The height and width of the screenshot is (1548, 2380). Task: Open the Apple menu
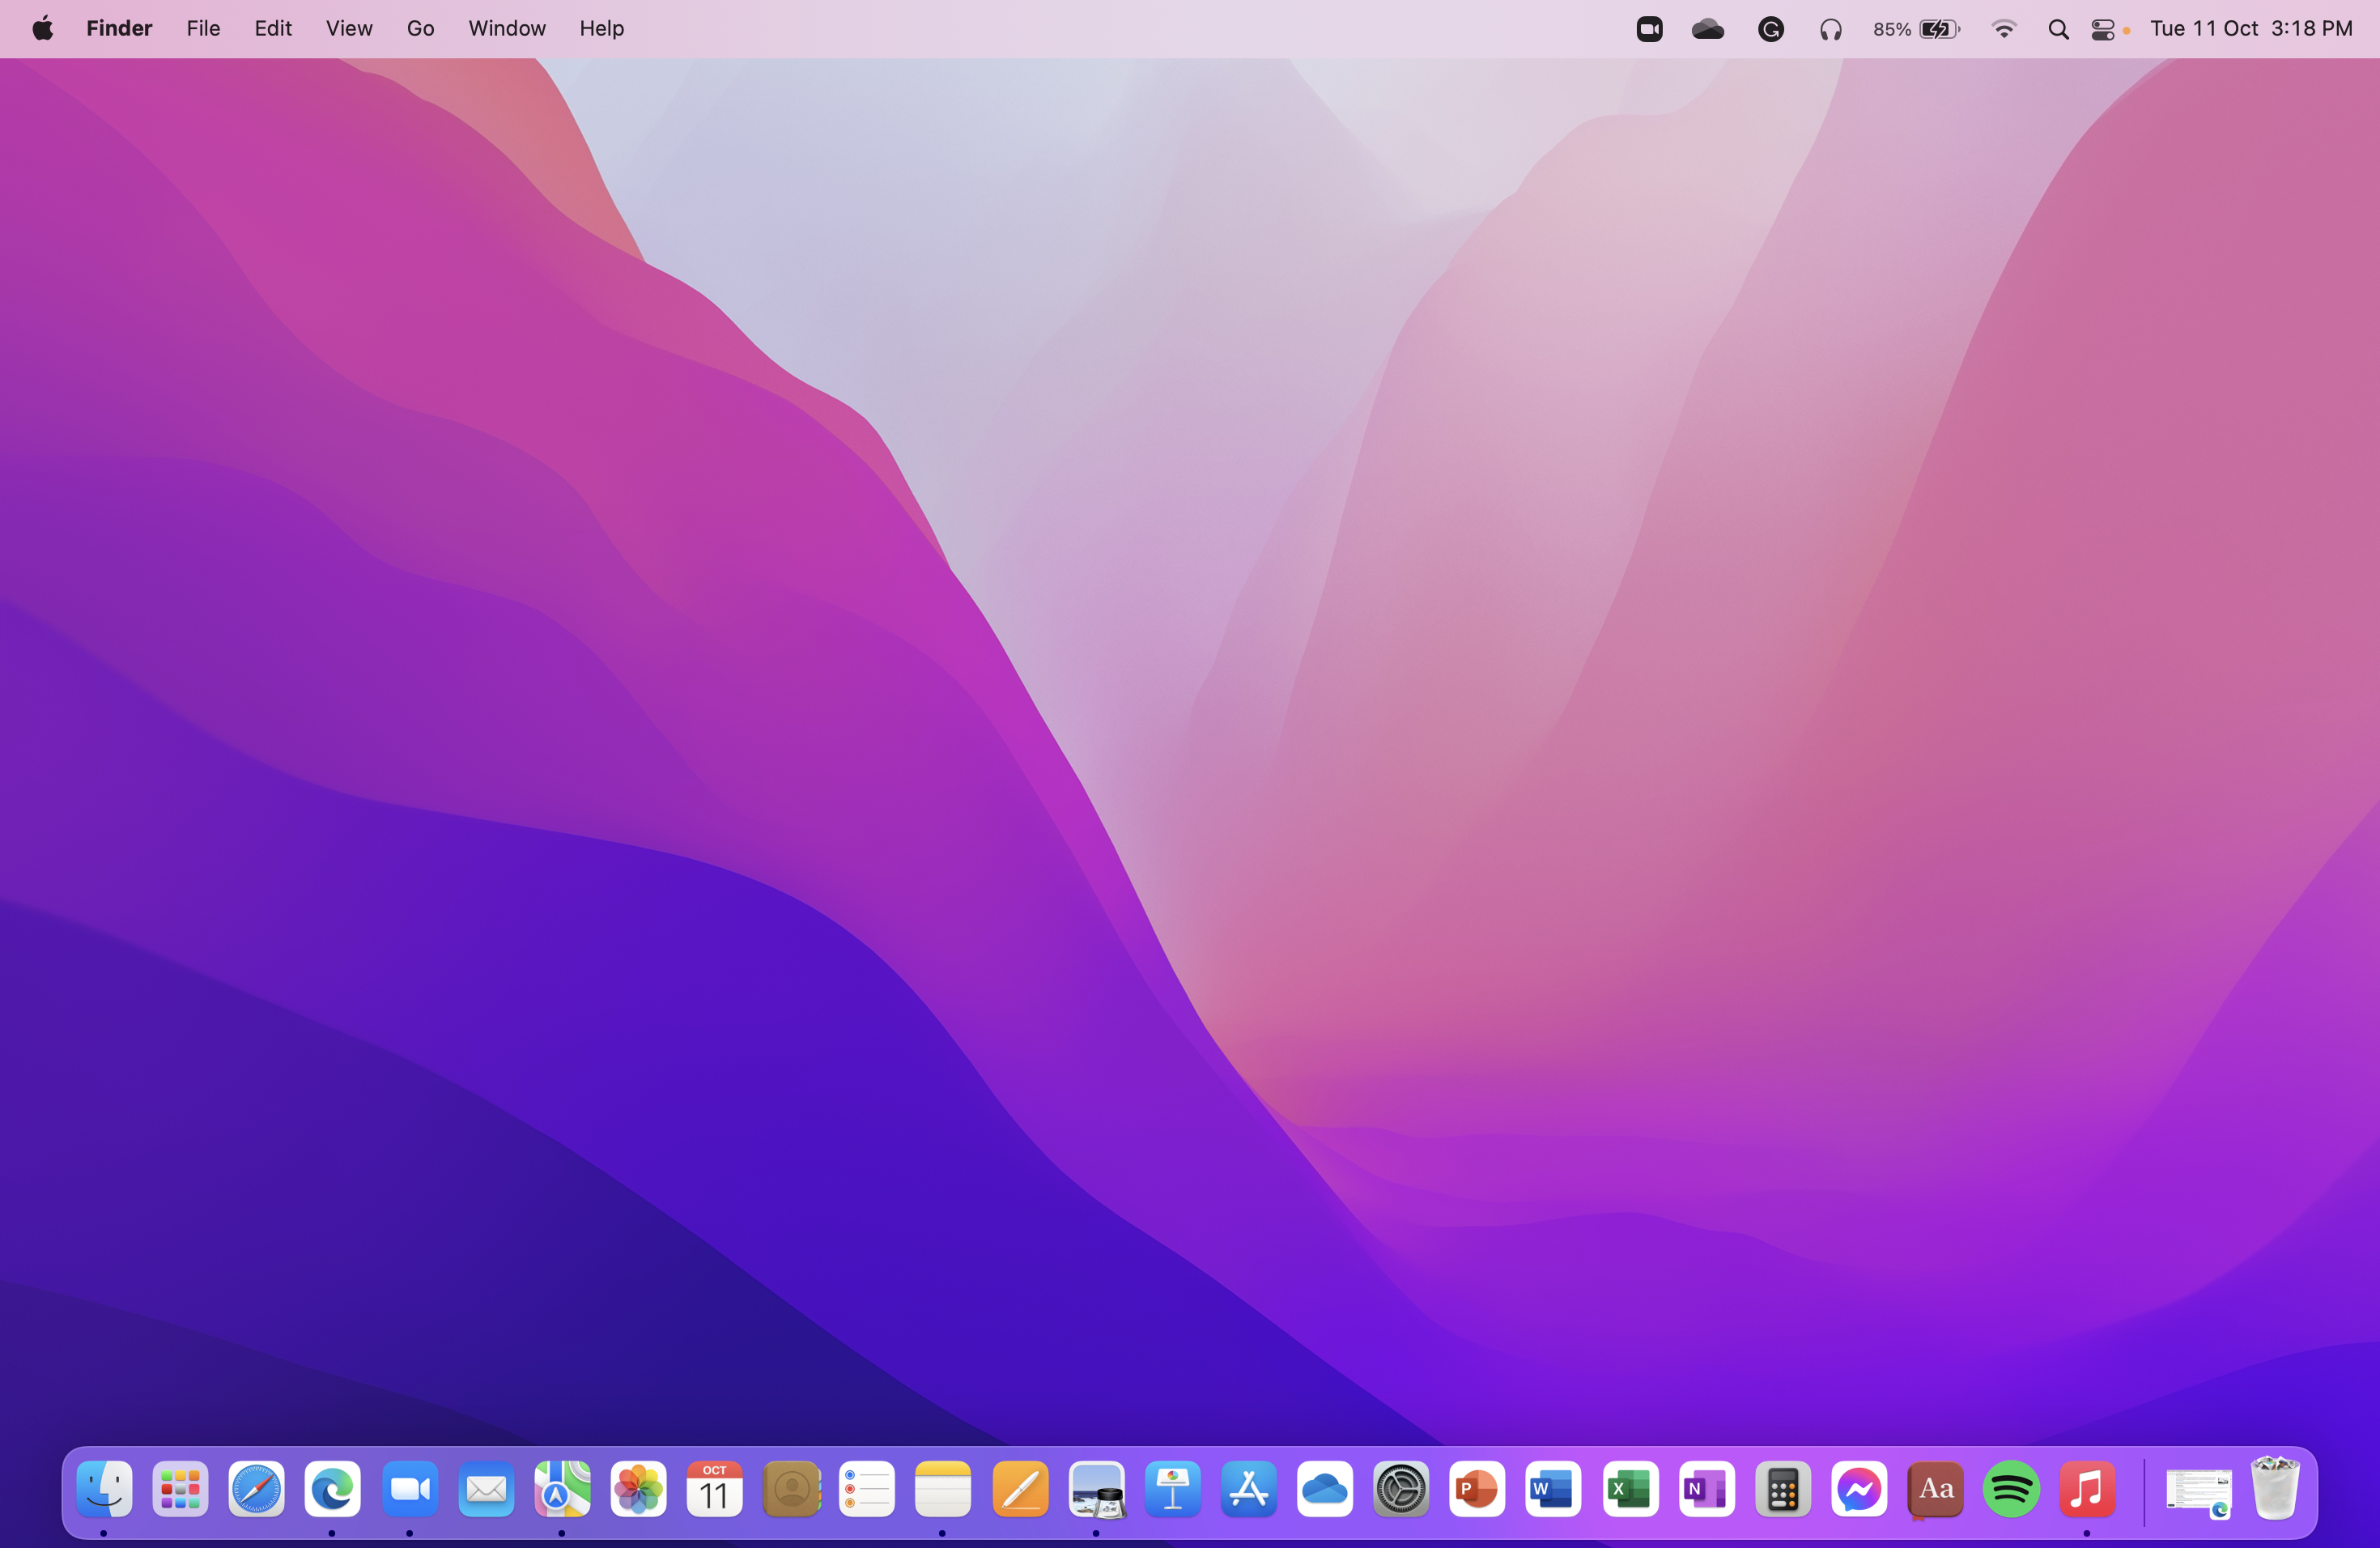42,29
